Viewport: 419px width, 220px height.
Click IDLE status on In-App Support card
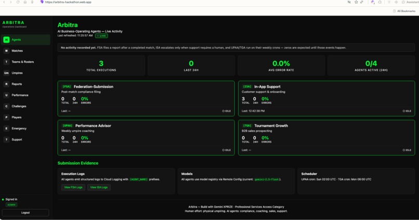pyautogui.click(x=407, y=111)
